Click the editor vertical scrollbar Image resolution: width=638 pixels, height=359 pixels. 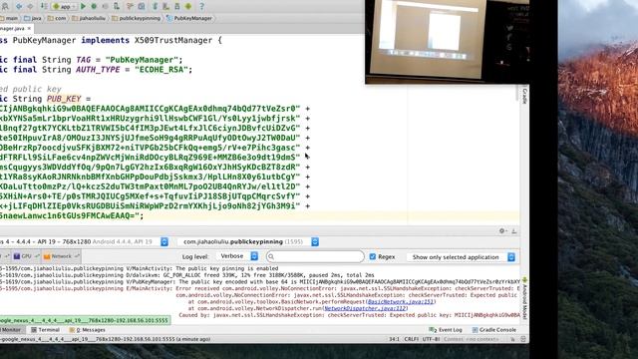click(516, 94)
